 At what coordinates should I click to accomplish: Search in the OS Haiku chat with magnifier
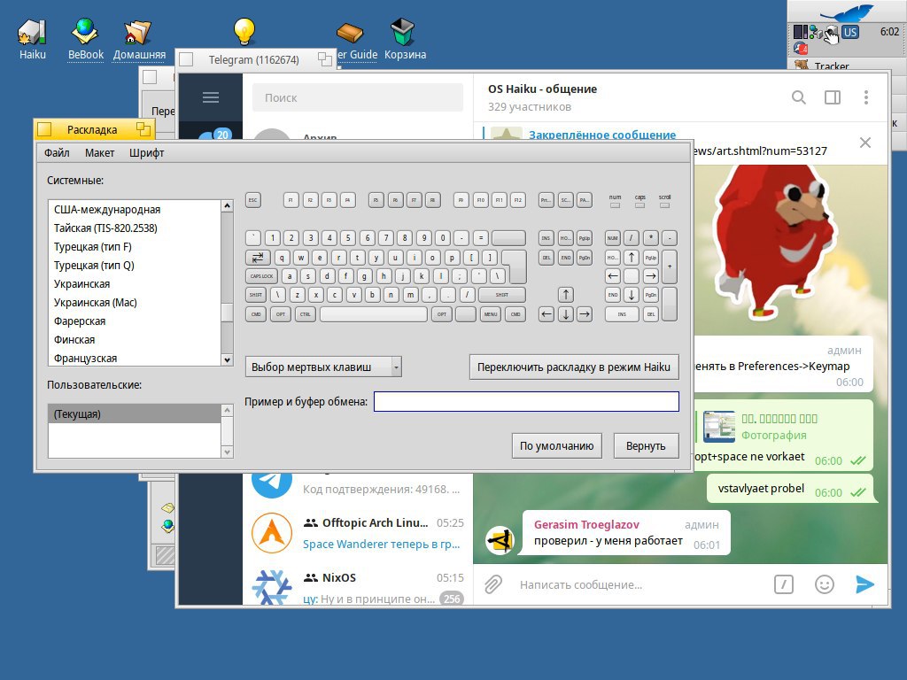[798, 97]
